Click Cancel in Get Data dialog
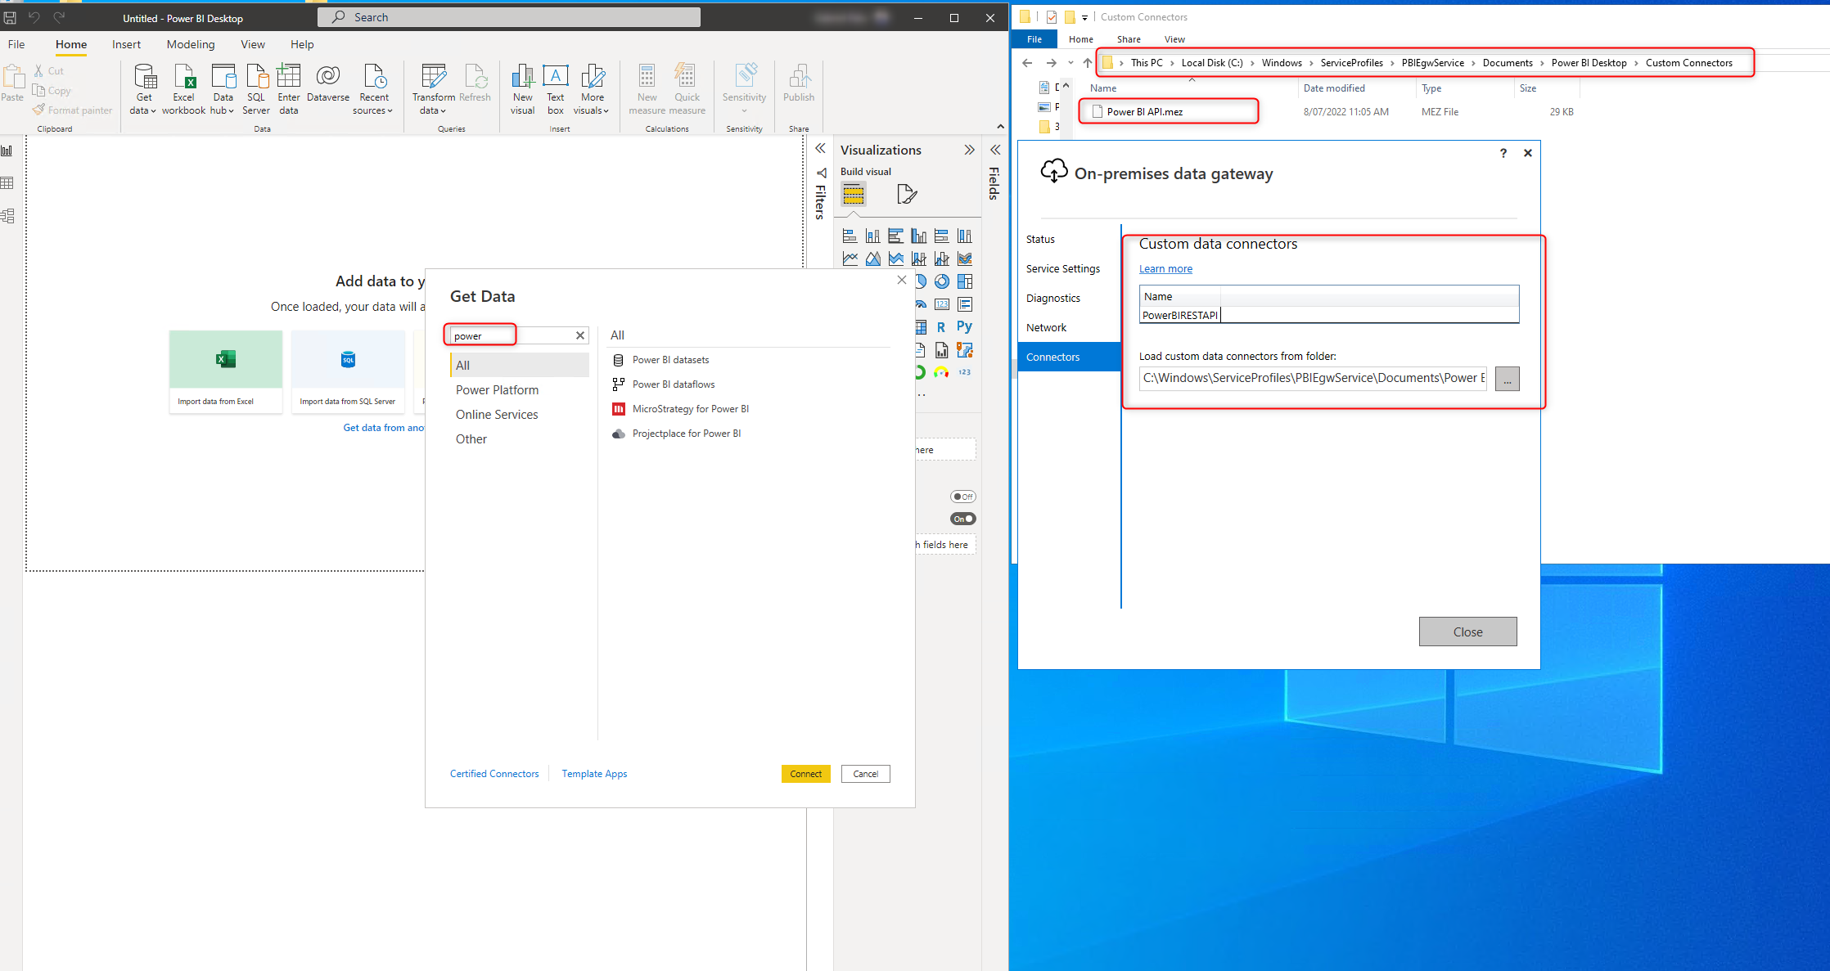 865,774
